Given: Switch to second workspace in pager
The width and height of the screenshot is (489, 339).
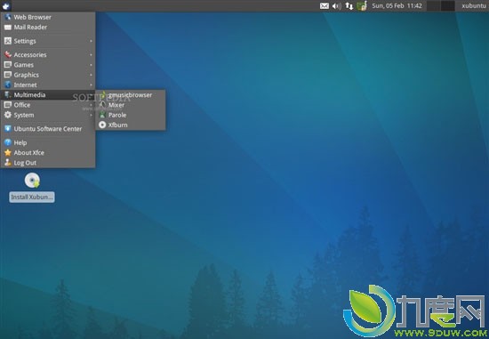Looking at the screenshot, I should pyautogui.click(x=447, y=5).
